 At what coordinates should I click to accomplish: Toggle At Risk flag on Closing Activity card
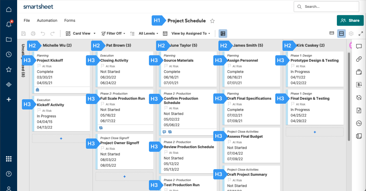click(x=102, y=66)
